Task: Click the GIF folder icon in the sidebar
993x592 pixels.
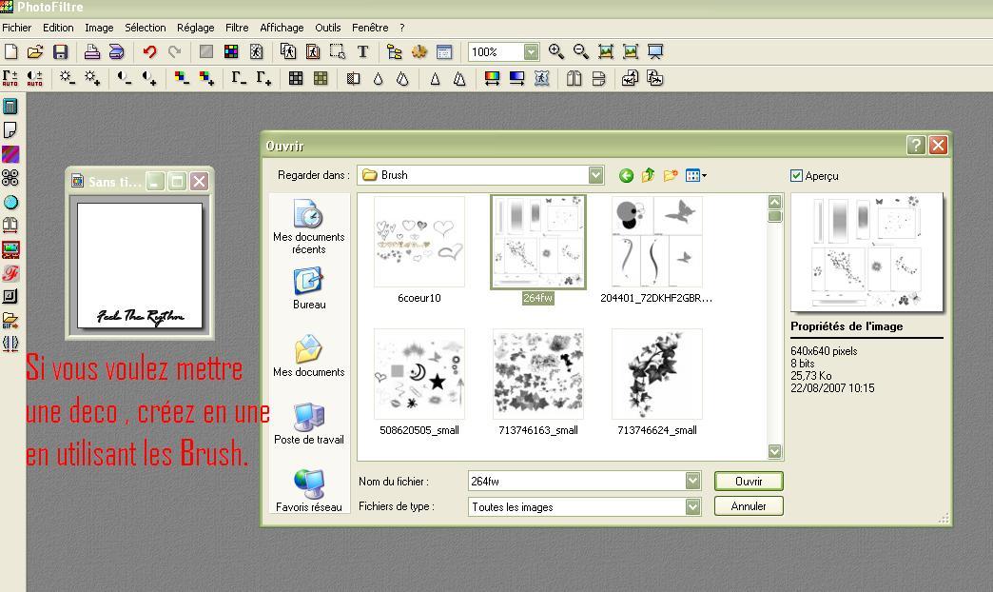Action: click(x=10, y=321)
